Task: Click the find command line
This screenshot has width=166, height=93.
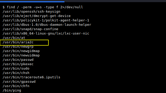Action: tap(43, 7)
